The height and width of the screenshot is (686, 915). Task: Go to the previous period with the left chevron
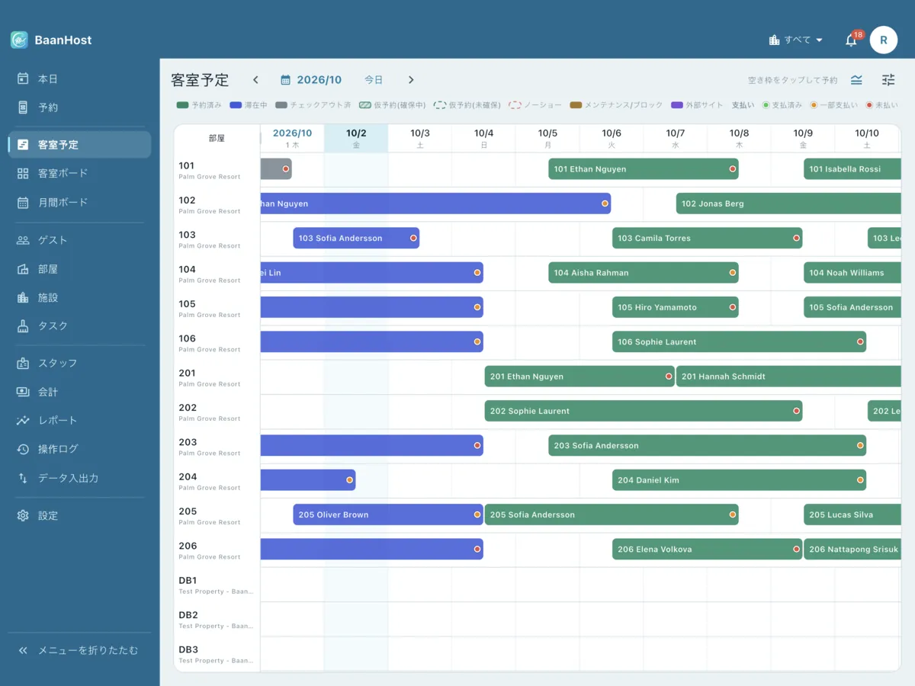coord(255,80)
